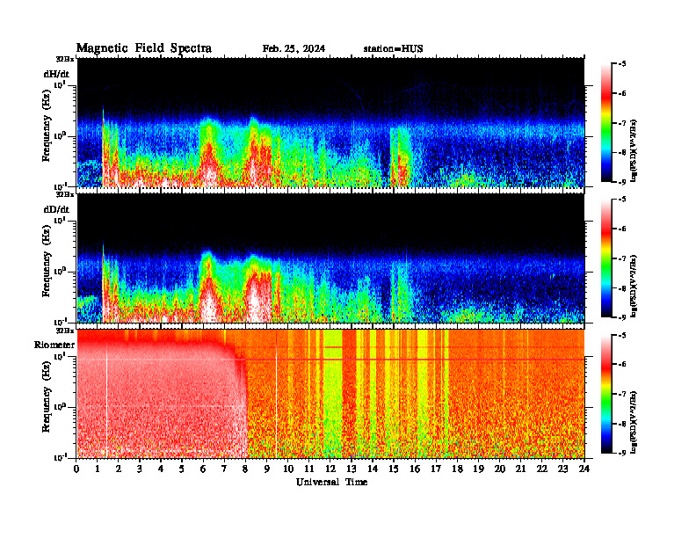Screen dimensions: 696x538
Task: Click the Riometer color bar PSD unit label
Action: pyautogui.click(x=634, y=421)
